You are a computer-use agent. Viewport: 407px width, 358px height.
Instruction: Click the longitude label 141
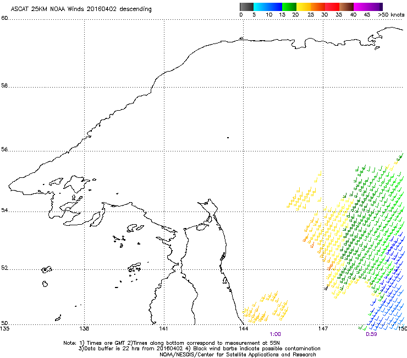pos(163,329)
